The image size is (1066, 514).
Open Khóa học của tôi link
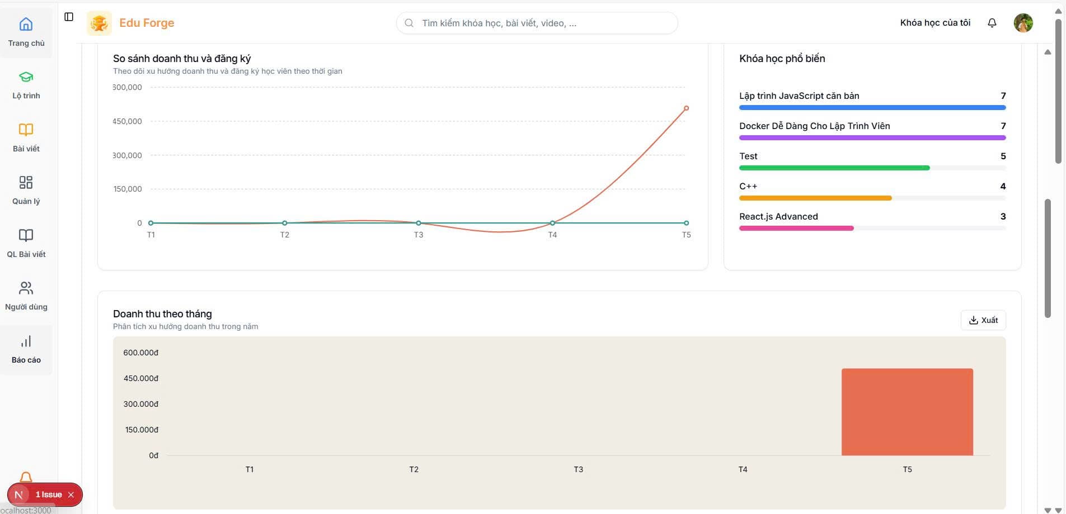935,23
